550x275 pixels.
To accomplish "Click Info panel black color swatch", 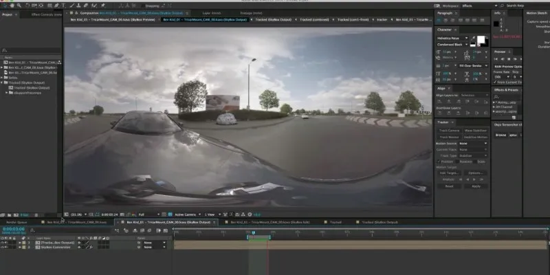I will click(x=496, y=24).
